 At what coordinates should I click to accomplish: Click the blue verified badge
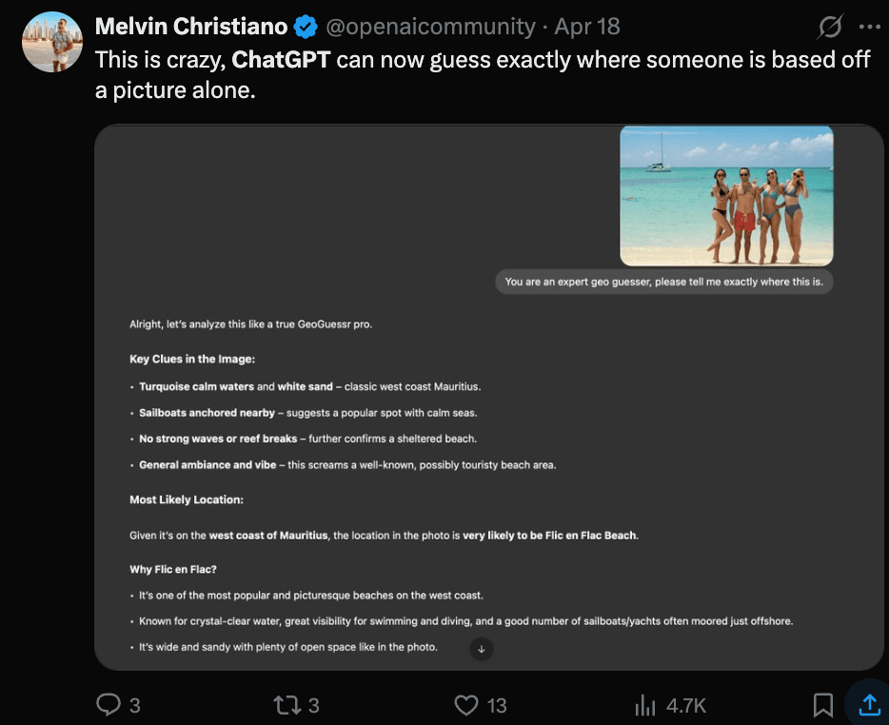click(305, 26)
